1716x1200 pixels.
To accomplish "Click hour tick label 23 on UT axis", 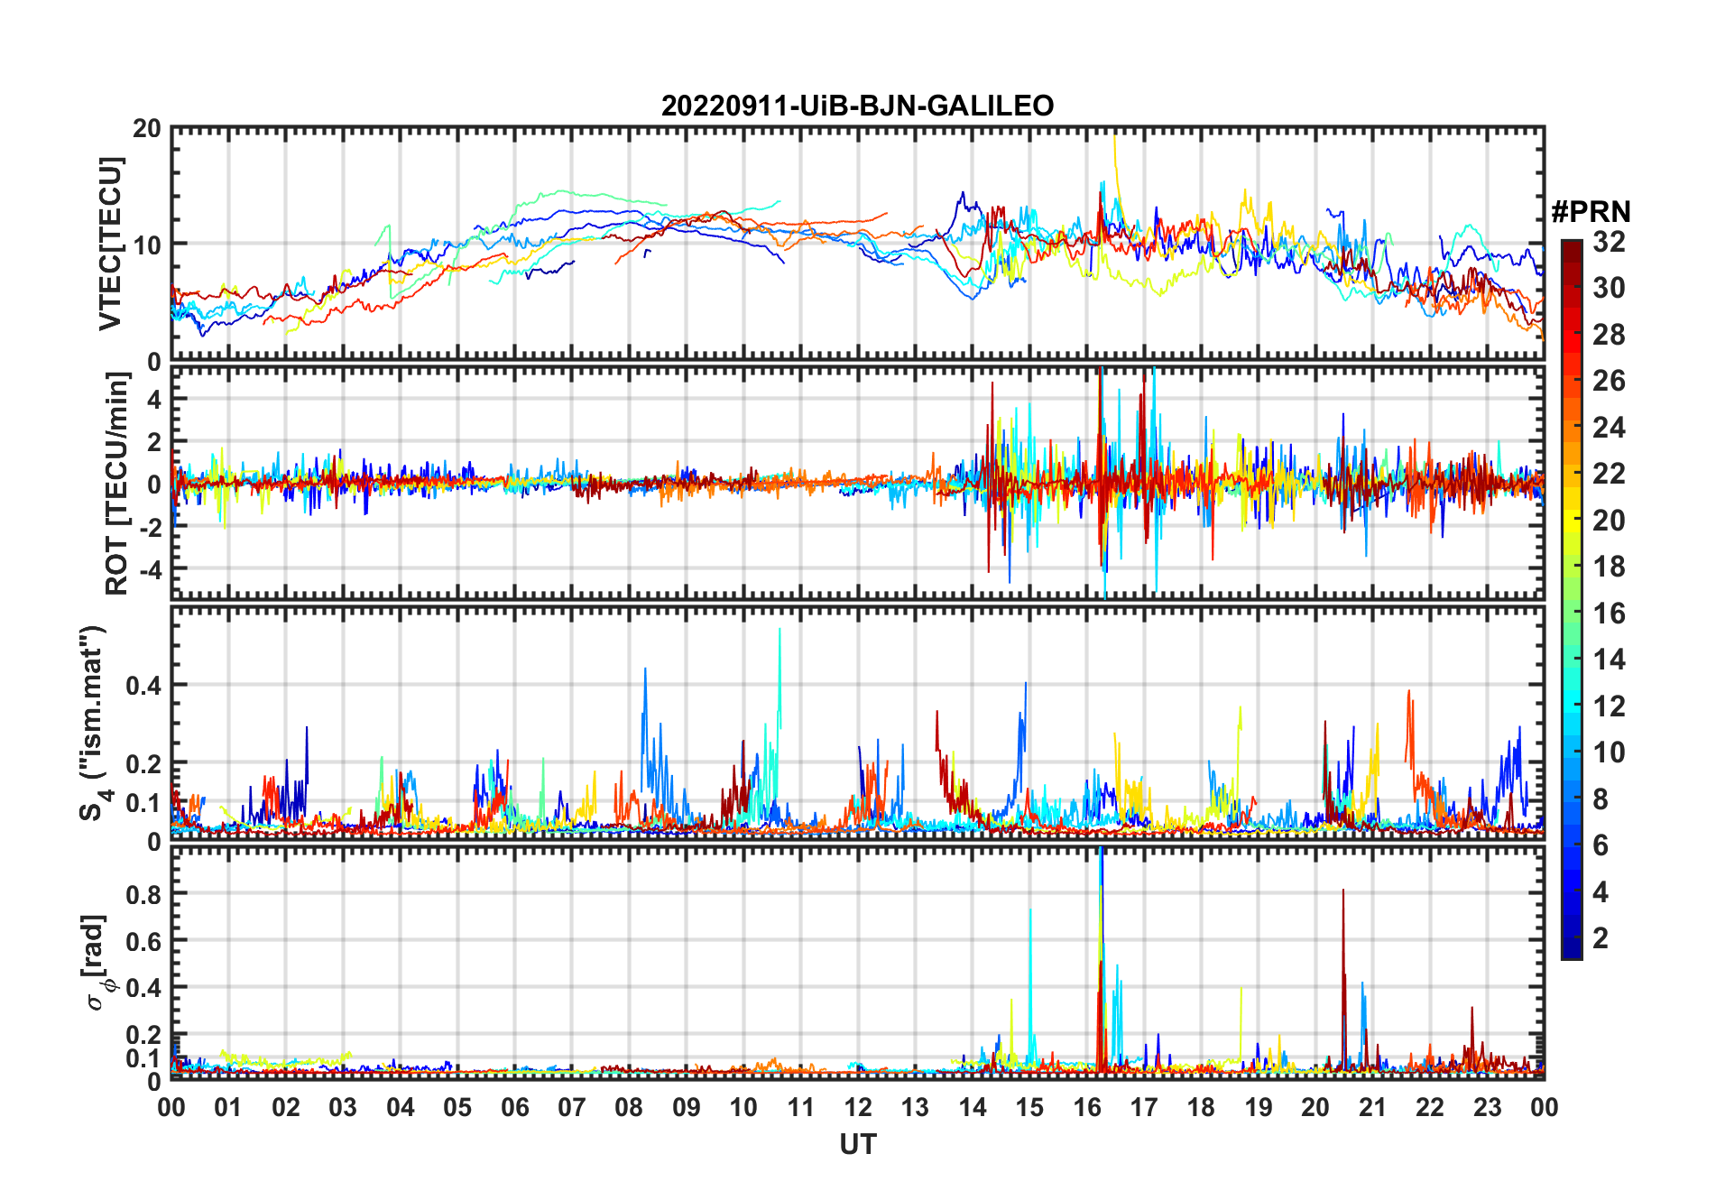I will pos(1487,1107).
